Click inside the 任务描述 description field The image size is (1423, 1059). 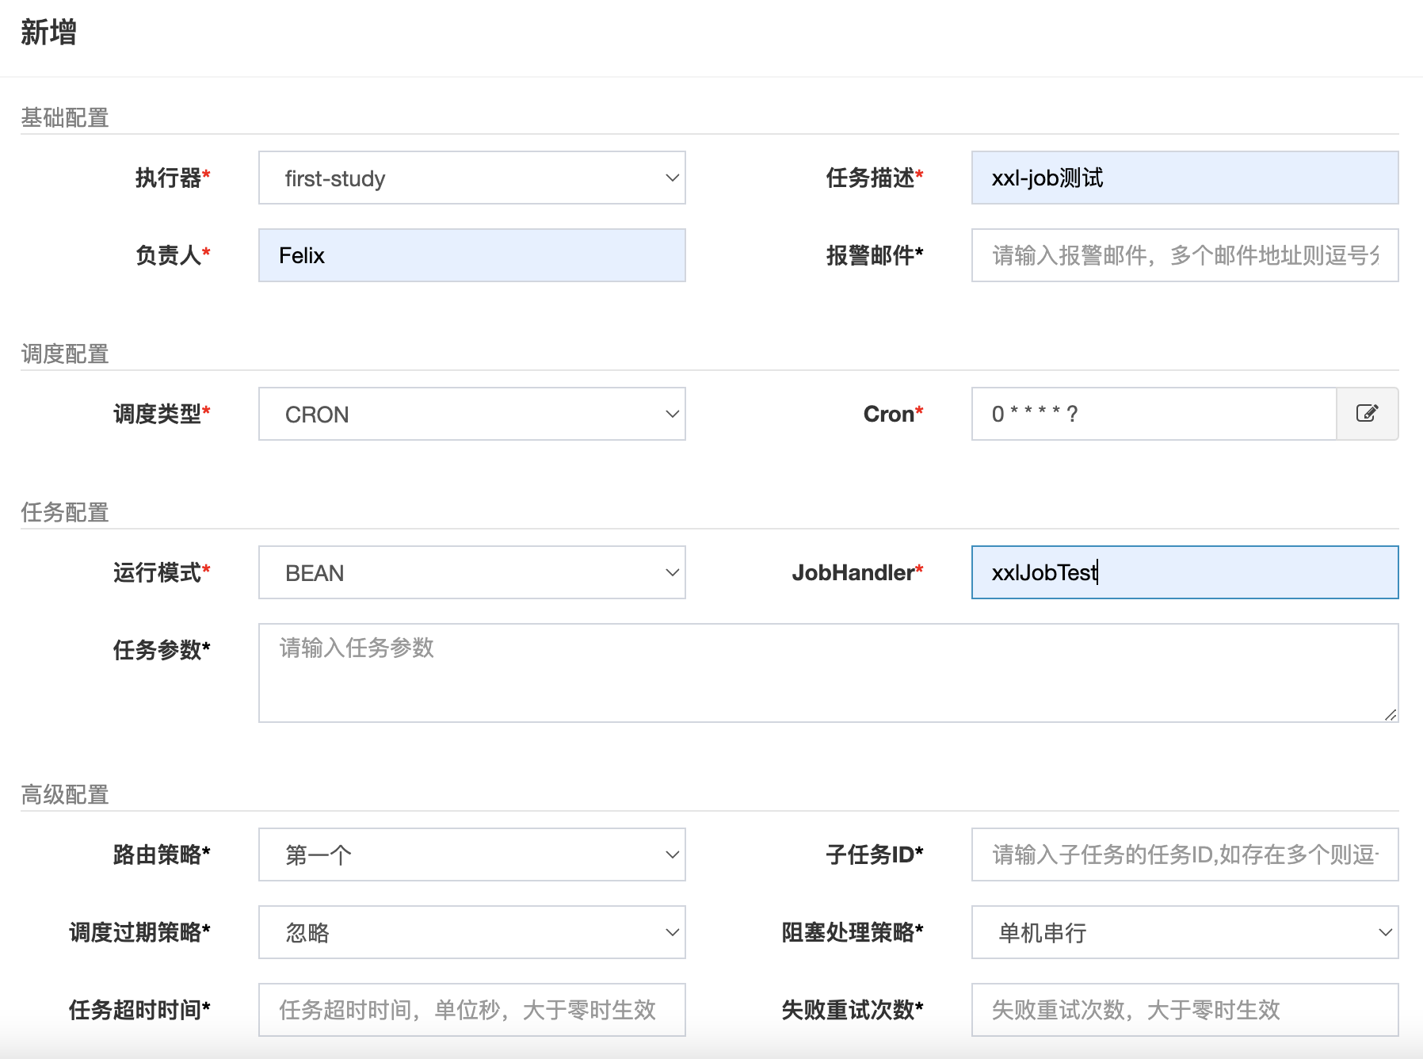[1183, 178]
